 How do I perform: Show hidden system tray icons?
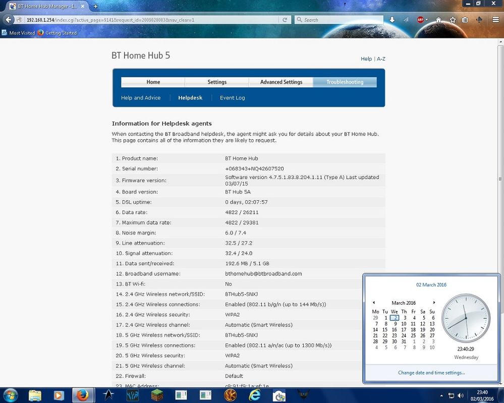click(x=441, y=395)
